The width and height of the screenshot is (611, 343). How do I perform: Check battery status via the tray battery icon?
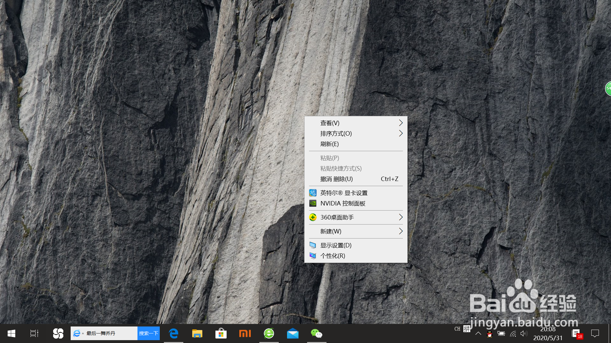coord(501,334)
